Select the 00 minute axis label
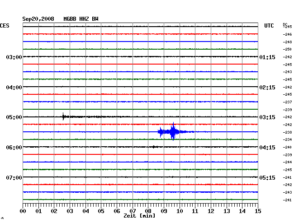Screen dimensions: 294x223 (x=23, y=211)
